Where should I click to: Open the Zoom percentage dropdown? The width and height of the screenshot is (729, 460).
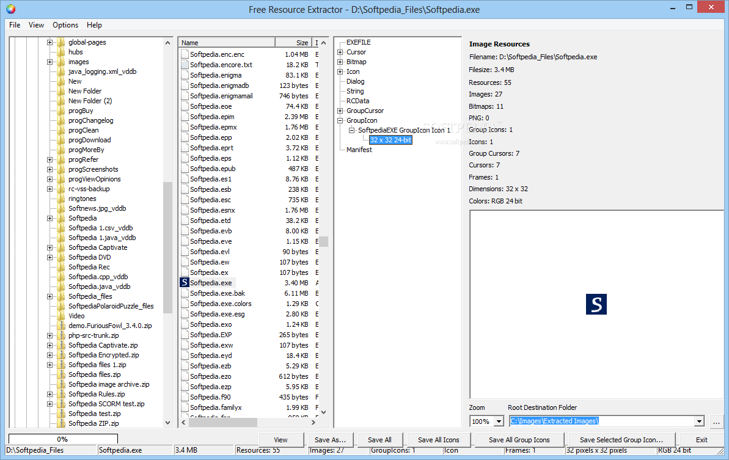[499, 422]
